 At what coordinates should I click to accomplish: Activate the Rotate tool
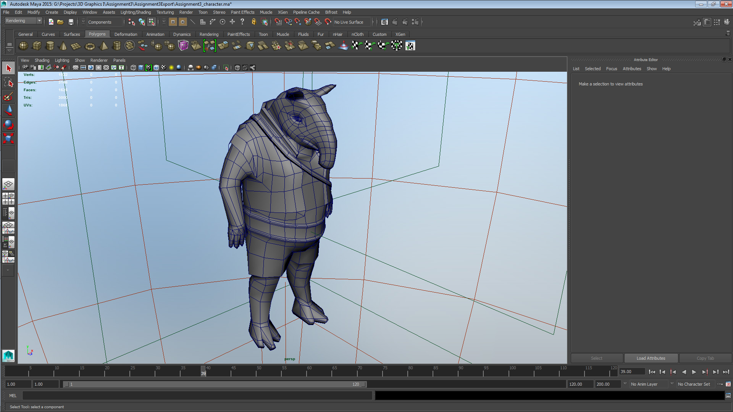tap(8, 124)
